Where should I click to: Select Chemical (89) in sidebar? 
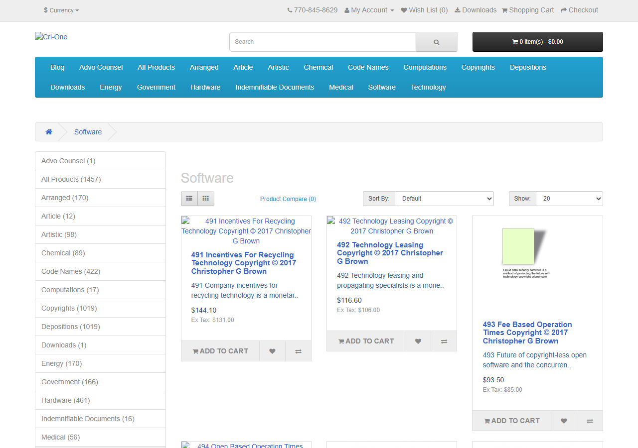click(x=100, y=253)
